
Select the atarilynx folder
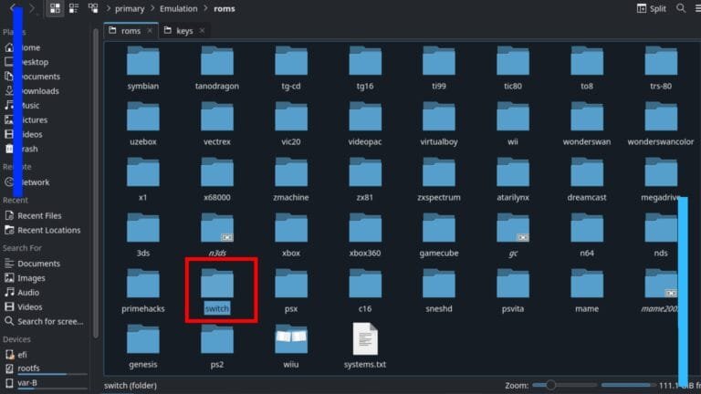[x=513, y=179]
